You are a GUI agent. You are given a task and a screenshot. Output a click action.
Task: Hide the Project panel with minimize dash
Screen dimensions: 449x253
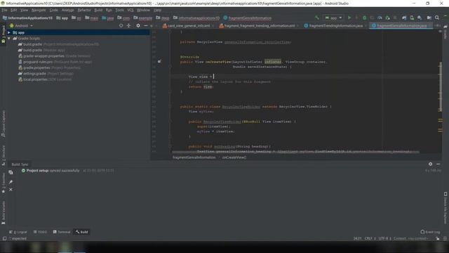point(146,25)
